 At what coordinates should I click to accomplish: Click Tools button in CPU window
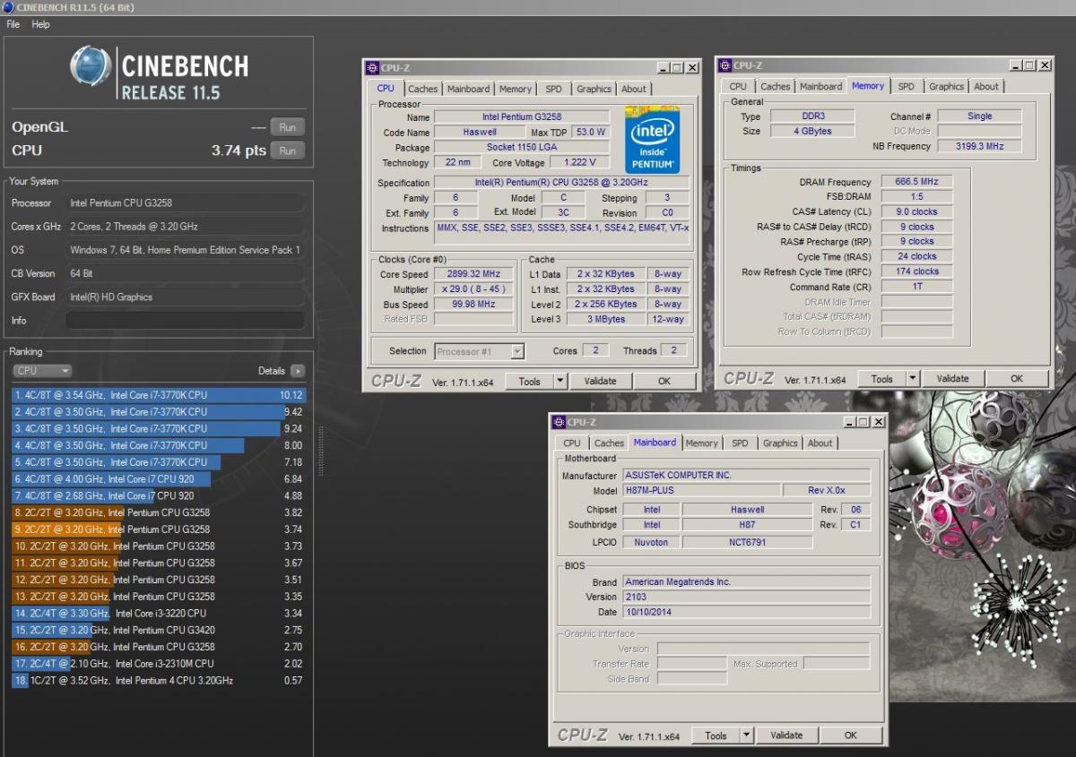(x=530, y=381)
